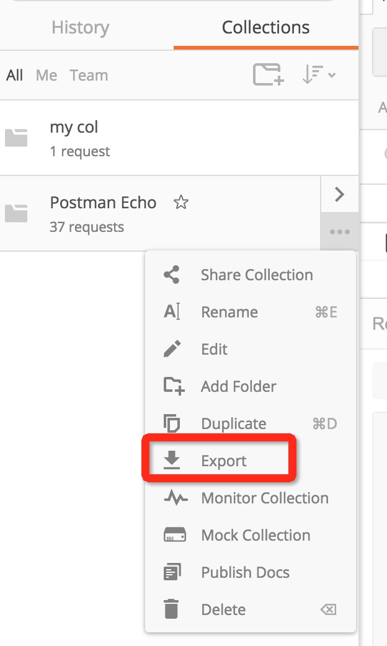Image resolution: width=387 pixels, height=646 pixels.
Task: Click the Edit pencil icon
Action: click(172, 349)
